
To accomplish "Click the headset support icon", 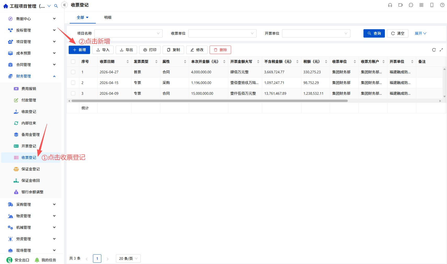I will click(x=390, y=5).
